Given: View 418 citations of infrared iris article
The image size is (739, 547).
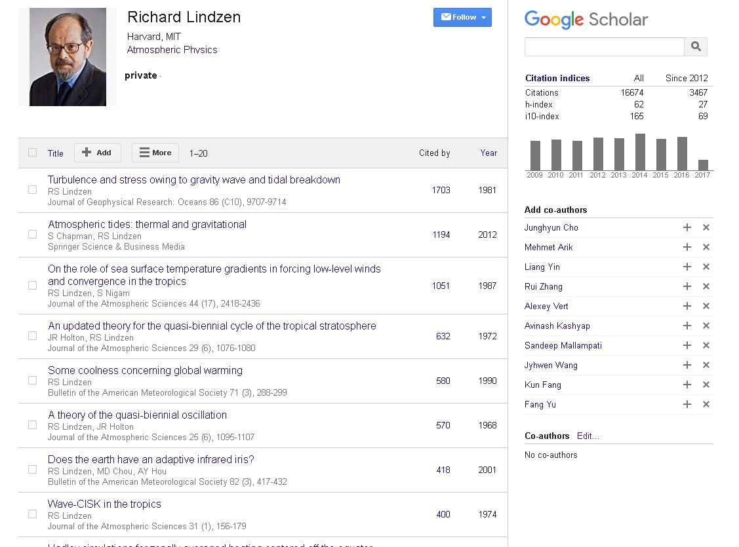Looking at the screenshot, I should (x=443, y=470).
